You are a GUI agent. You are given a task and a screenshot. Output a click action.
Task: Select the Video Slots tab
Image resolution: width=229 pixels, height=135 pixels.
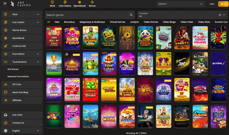point(204,22)
